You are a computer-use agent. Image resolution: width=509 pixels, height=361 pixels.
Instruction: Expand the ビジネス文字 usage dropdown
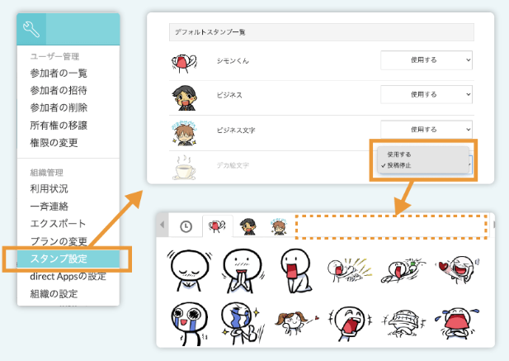click(427, 130)
